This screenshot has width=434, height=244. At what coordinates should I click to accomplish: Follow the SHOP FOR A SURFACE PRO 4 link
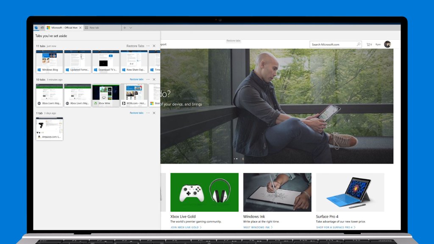click(336, 227)
